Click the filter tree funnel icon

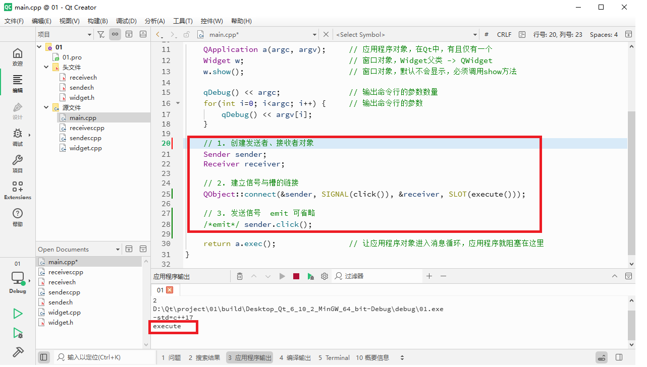point(101,34)
